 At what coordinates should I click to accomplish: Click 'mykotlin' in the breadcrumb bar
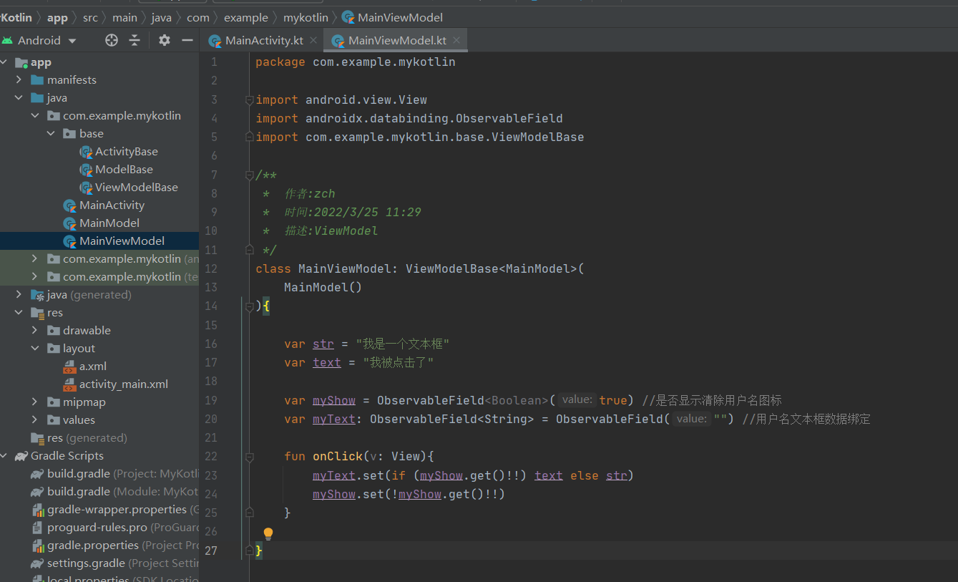click(306, 16)
